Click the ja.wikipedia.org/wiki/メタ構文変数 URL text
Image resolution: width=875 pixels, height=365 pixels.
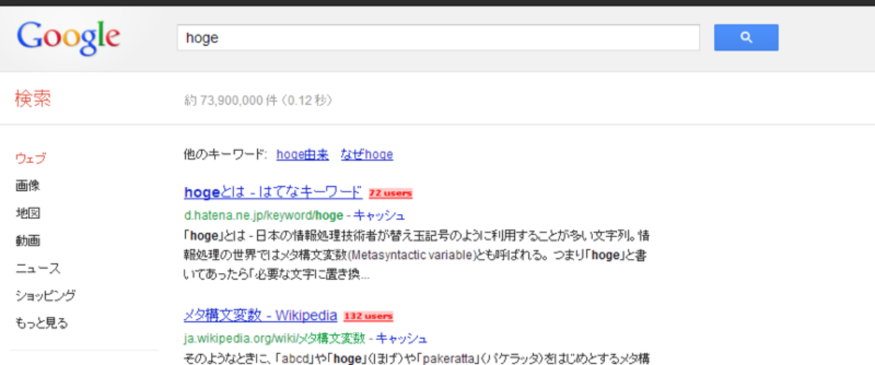[x=274, y=338]
